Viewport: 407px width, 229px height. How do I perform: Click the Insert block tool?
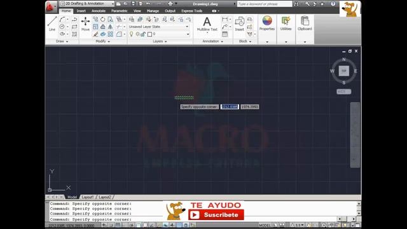(239, 24)
